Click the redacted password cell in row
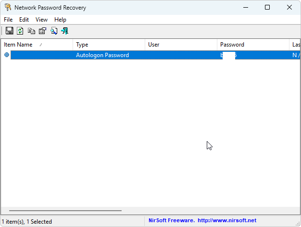The image size is (301, 227). (x=253, y=55)
